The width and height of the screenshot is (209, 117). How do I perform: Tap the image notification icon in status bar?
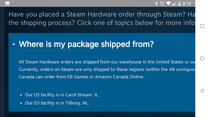(x=8, y=3)
